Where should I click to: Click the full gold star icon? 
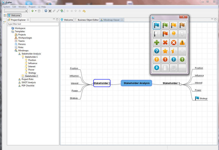(165, 51)
